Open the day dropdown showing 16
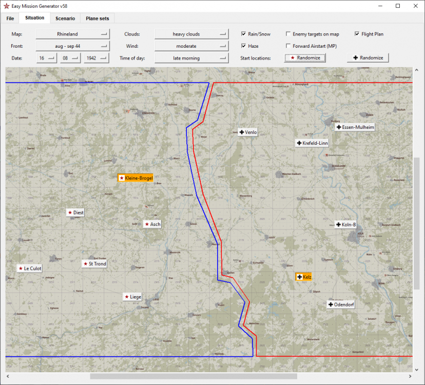Image resolution: width=425 pixels, height=385 pixels. point(46,58)
